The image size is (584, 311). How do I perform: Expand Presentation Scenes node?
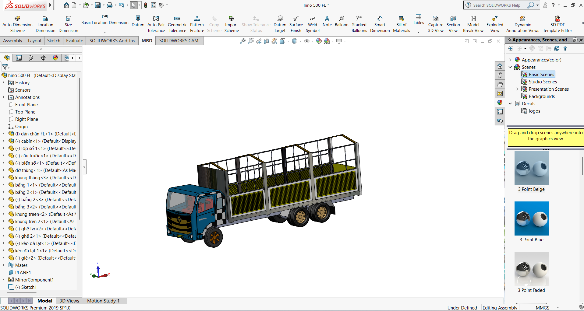(x=517, y=89)
